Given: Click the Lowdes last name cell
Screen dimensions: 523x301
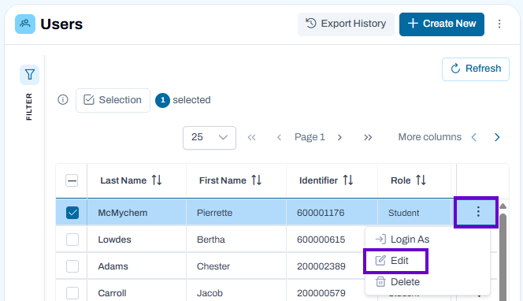Looking at the screenshot, I should (x=136, y=240).
